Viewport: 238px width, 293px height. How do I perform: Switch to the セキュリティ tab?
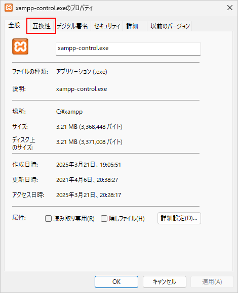107,26
